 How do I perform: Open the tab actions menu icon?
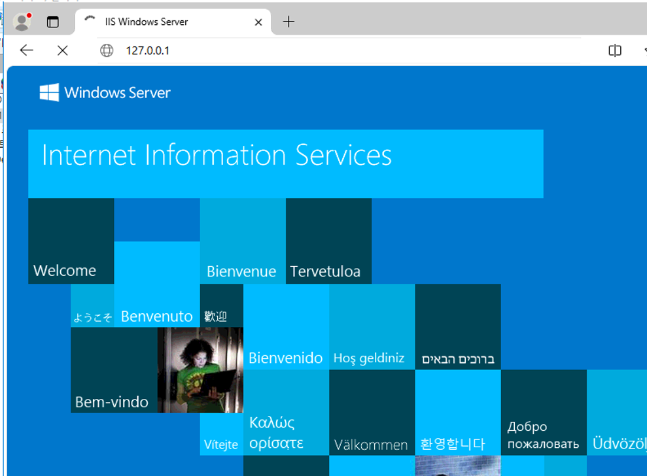[x=53, y=22]
